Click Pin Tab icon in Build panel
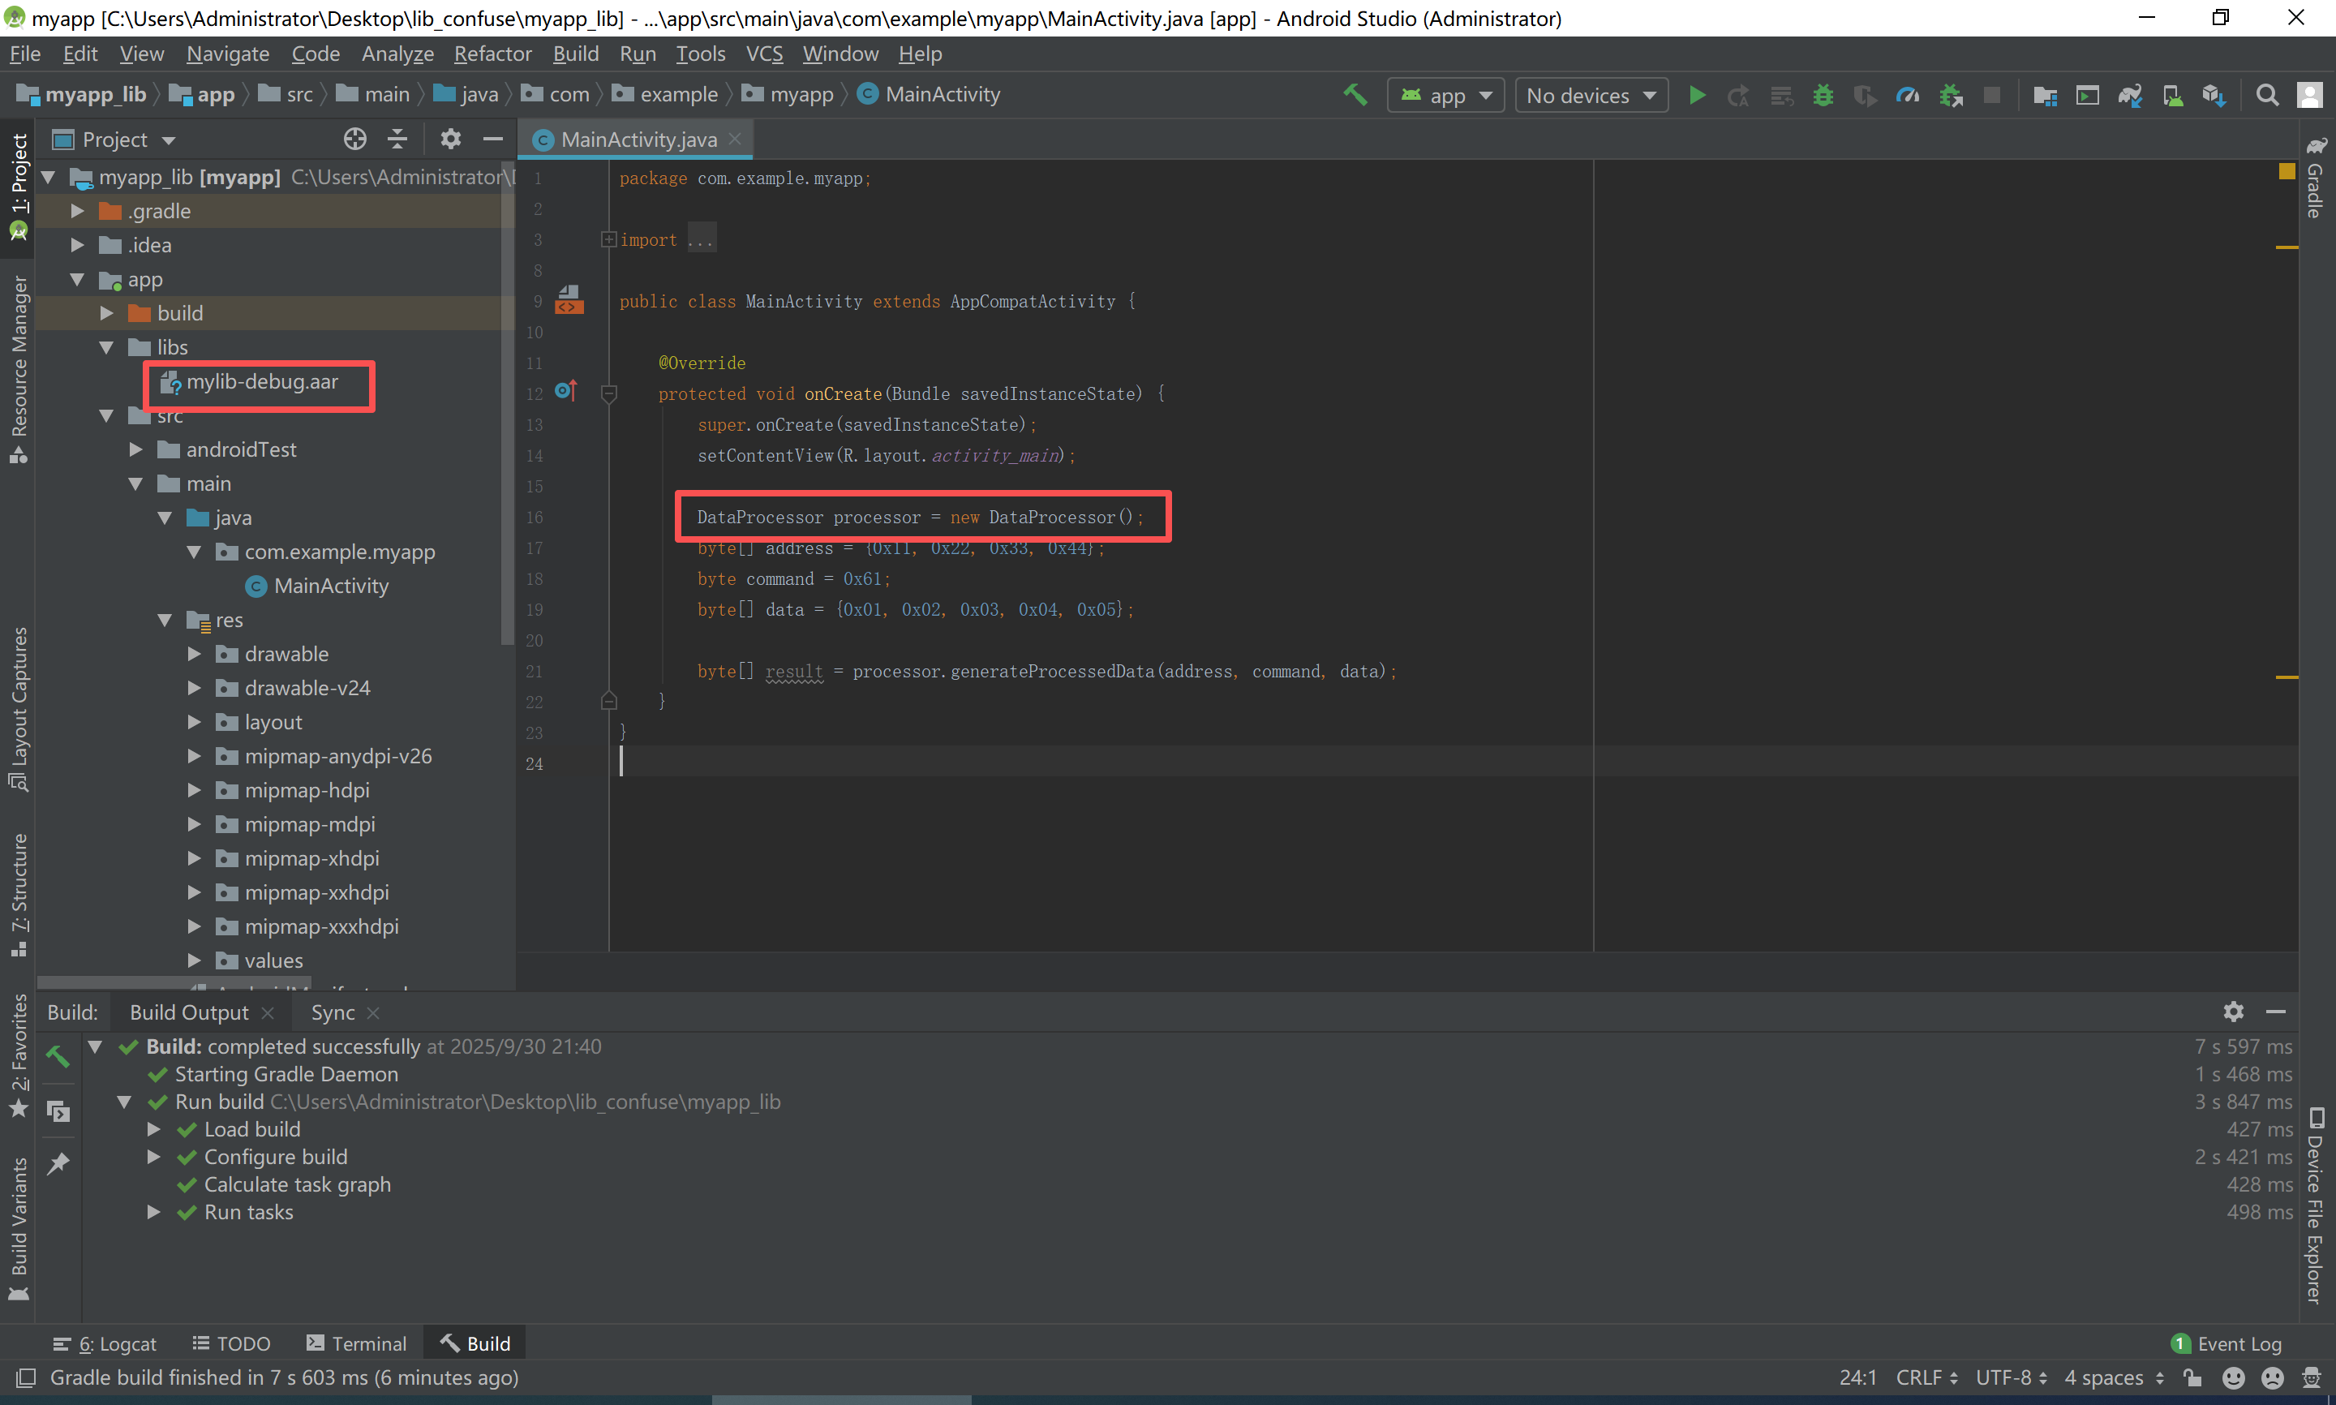This screenshot has width=2336, height=1405. (x=58, y=1162)
